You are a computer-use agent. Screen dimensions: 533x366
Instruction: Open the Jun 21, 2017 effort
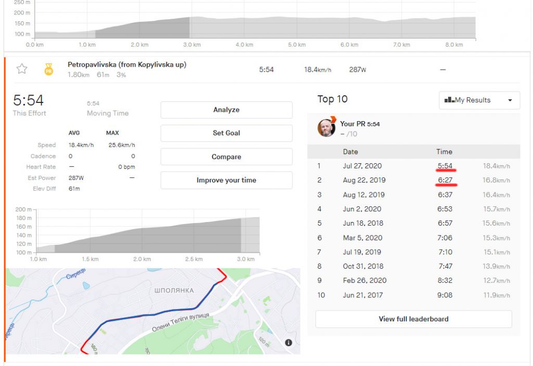362,295
